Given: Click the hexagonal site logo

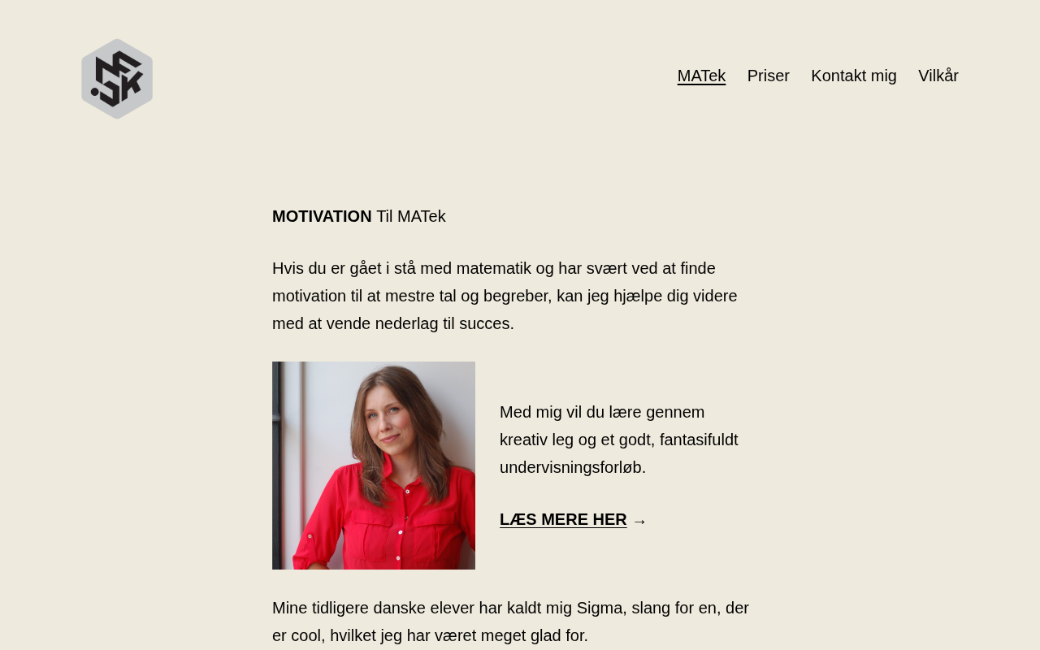Looking at the screenshot, I should [x=117, y=79].
